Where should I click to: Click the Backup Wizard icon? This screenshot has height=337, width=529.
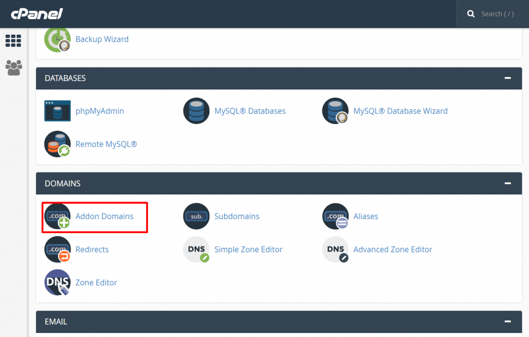(57, 39)
